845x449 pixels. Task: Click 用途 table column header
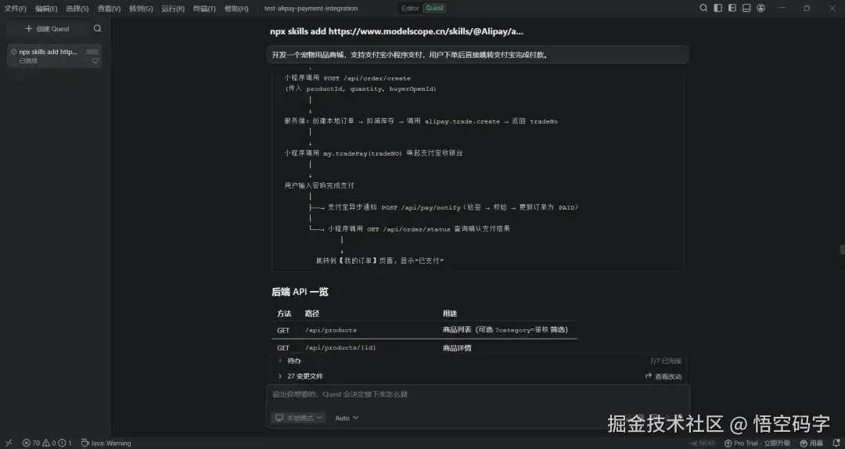(450, 313)
